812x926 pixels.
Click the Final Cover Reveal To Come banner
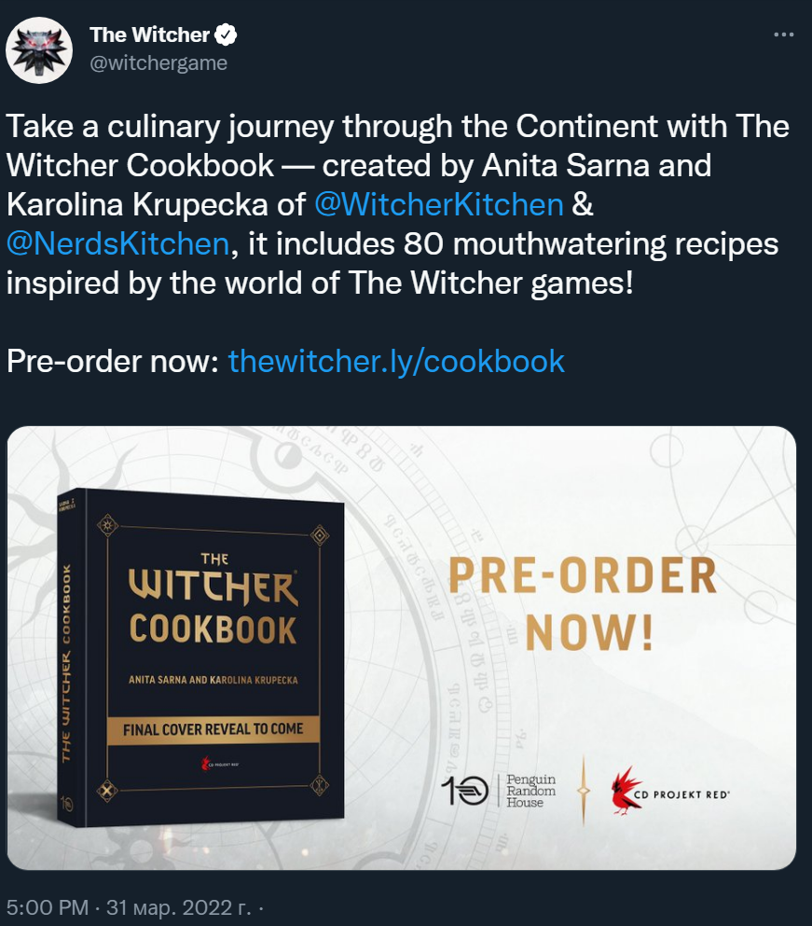(213, 729)
